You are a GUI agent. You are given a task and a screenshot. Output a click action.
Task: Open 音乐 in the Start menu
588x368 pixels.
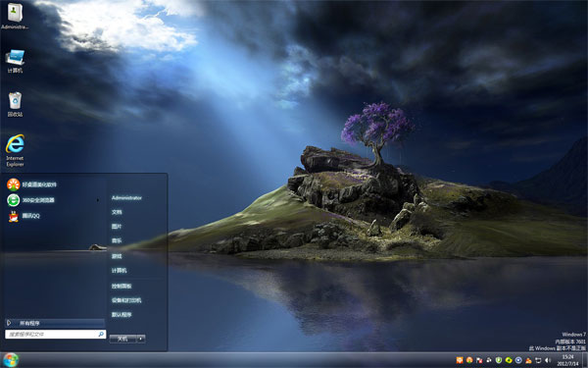click(x=117, y=240)
